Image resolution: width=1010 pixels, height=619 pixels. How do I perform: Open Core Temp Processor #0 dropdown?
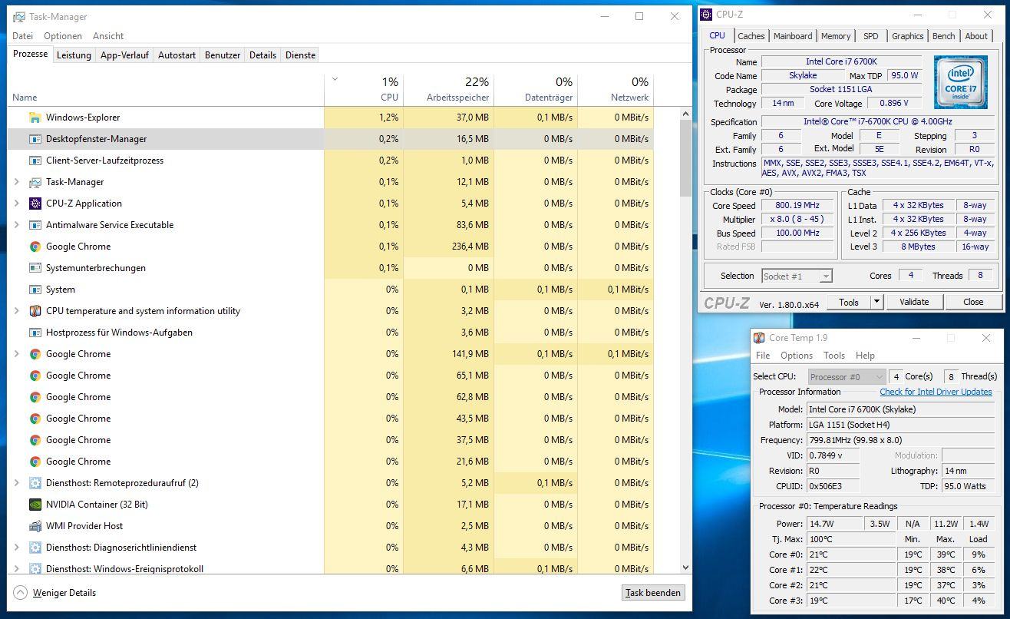[846, 377]
